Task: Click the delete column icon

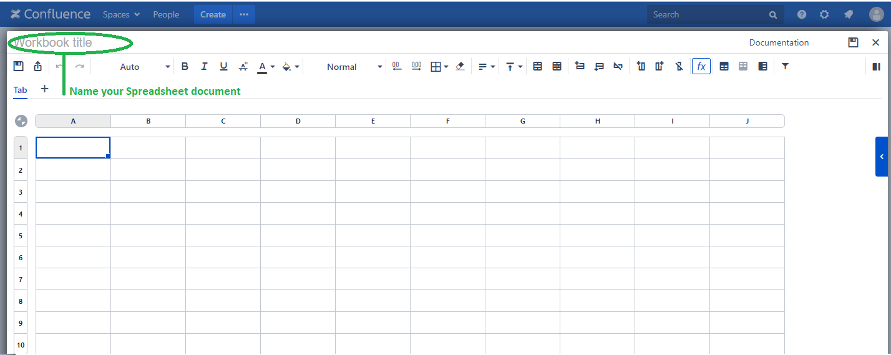Action: coord(679,66)
